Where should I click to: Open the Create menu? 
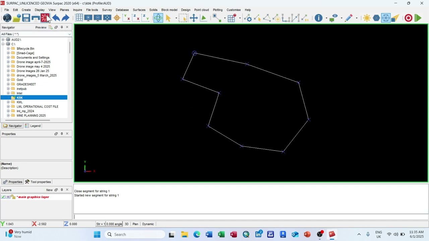click(x=26, y=10)
